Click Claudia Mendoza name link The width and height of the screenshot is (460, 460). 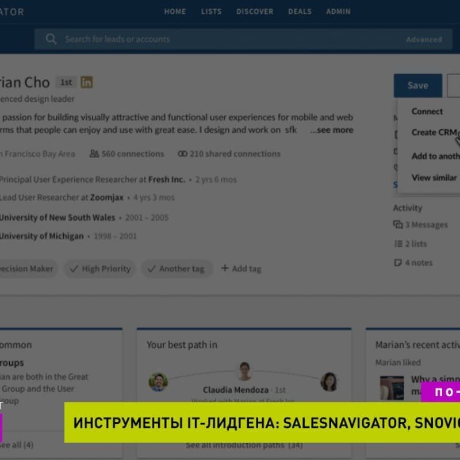236,390
